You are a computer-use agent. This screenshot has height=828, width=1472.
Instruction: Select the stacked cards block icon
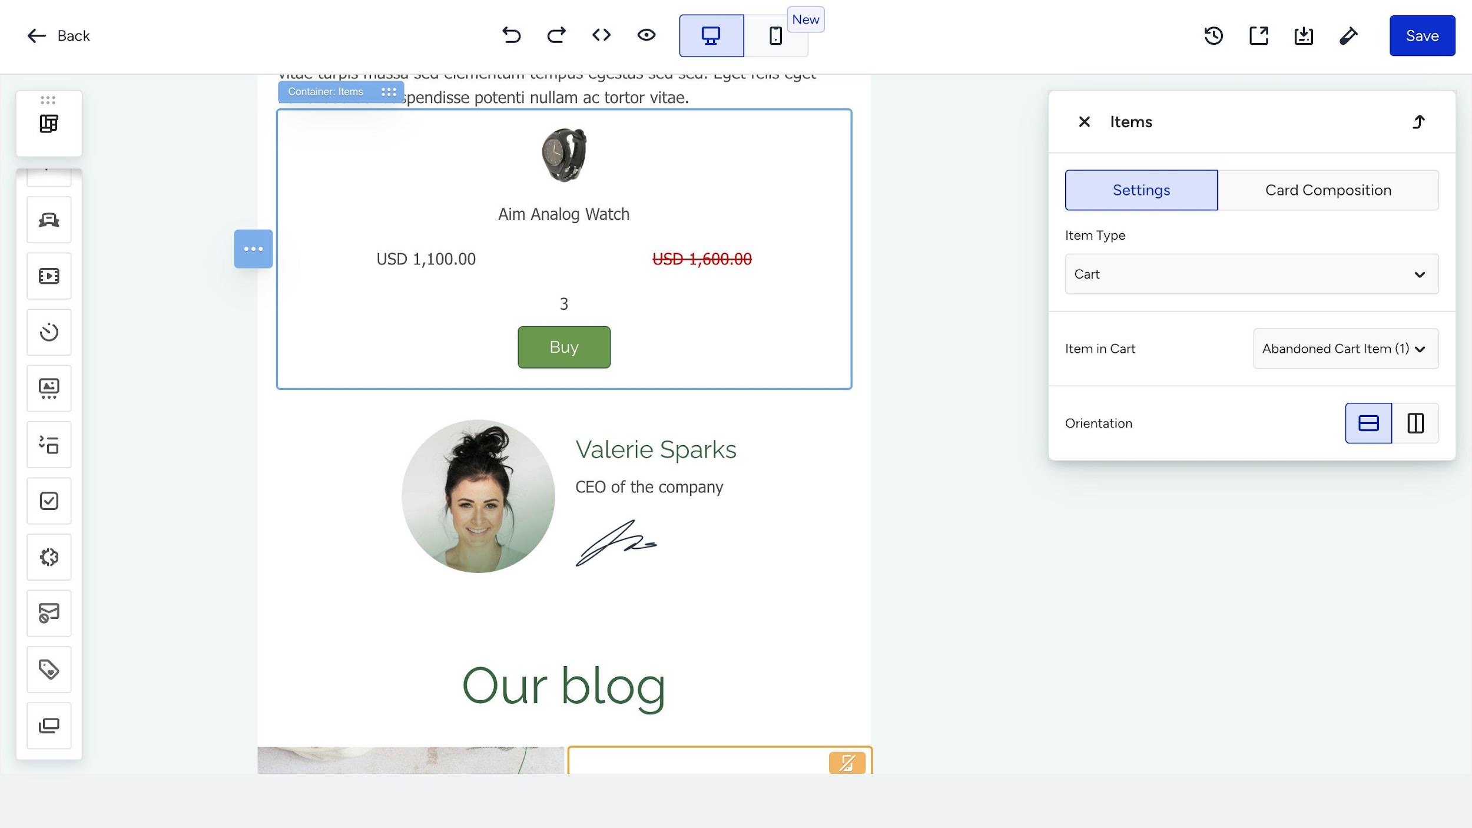tap(49, 726)
